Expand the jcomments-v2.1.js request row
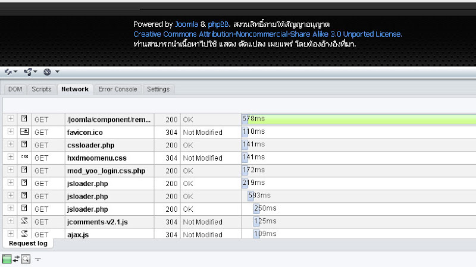476x267 pixels. point(11,221)
